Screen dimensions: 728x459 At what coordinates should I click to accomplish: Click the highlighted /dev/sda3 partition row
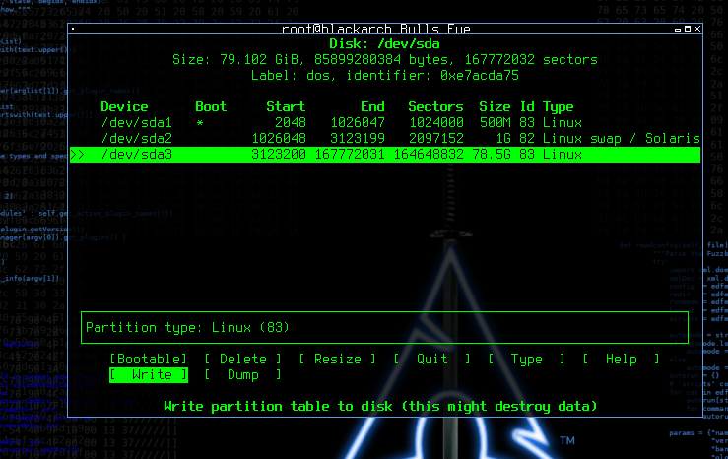[x=385, y=154]
